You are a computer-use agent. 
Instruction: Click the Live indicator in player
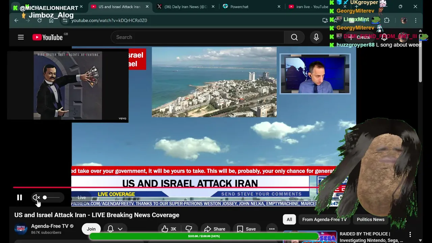tap(82, 197)
